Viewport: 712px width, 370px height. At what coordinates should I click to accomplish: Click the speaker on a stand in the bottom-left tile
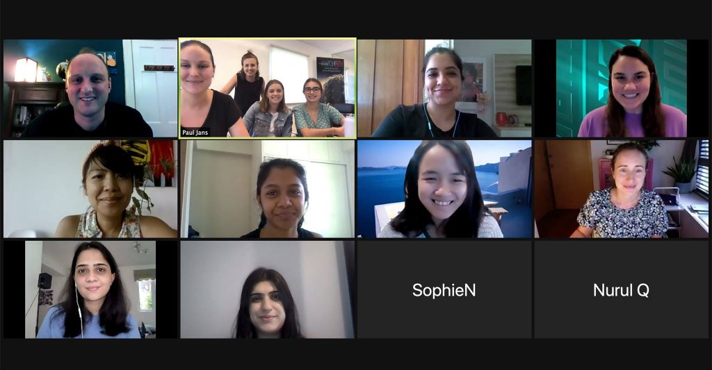click(44, 281)
